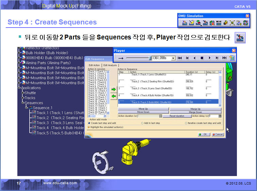
Task: Click the green right arrow to add action
Action: tap(114, 89)
